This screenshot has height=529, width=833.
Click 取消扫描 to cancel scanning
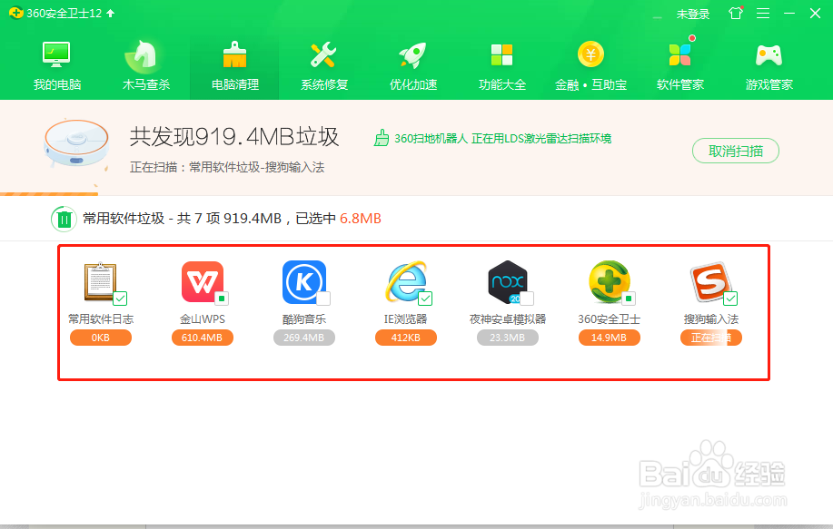tap(736, 152)
